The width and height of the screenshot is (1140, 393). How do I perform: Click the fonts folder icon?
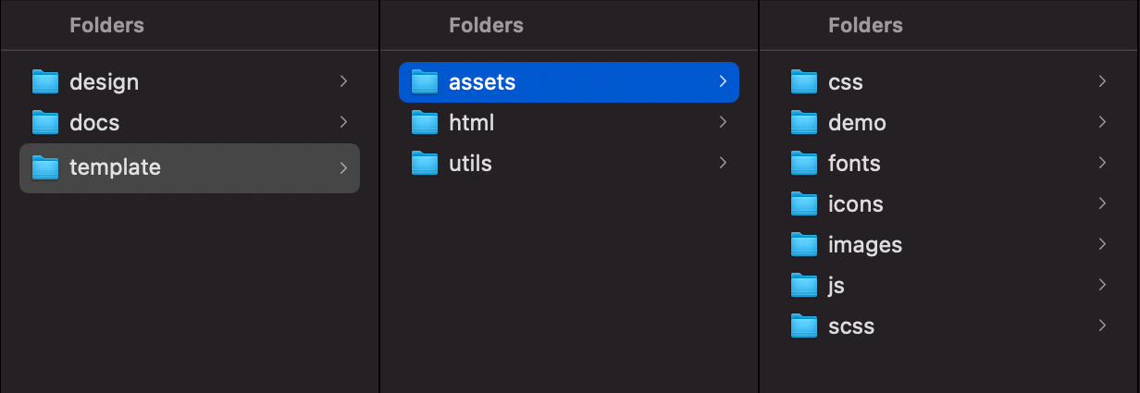[804, 164]
